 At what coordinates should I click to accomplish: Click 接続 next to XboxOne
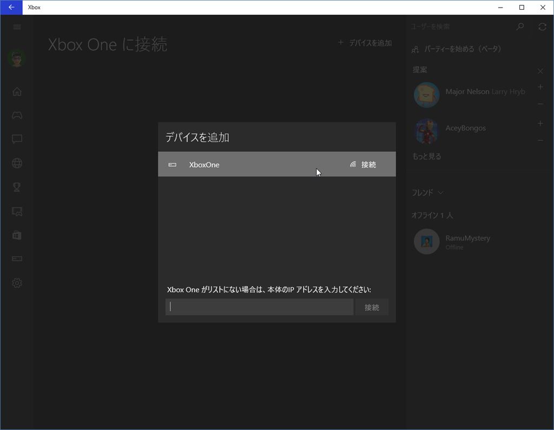point(363,164)
